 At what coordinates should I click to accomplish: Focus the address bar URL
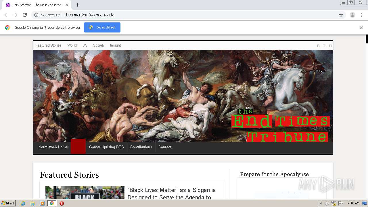89,15
